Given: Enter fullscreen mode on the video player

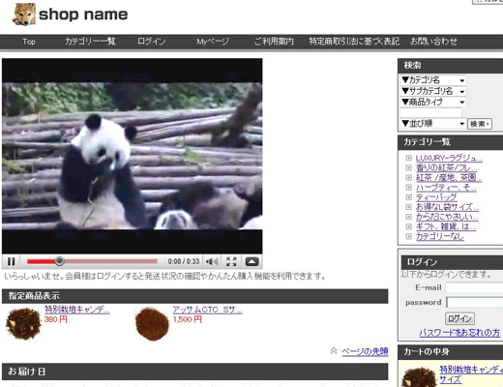Looking at the screenshot, I should pos(231,261).
